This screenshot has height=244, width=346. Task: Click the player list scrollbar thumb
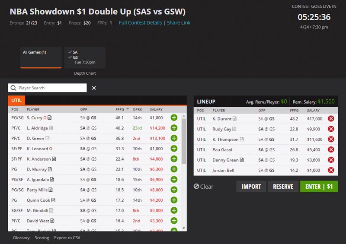[183, 141]
